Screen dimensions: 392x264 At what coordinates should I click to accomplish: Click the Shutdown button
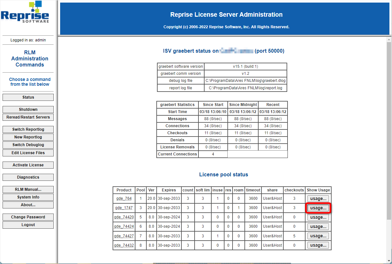tap(28, 110)
